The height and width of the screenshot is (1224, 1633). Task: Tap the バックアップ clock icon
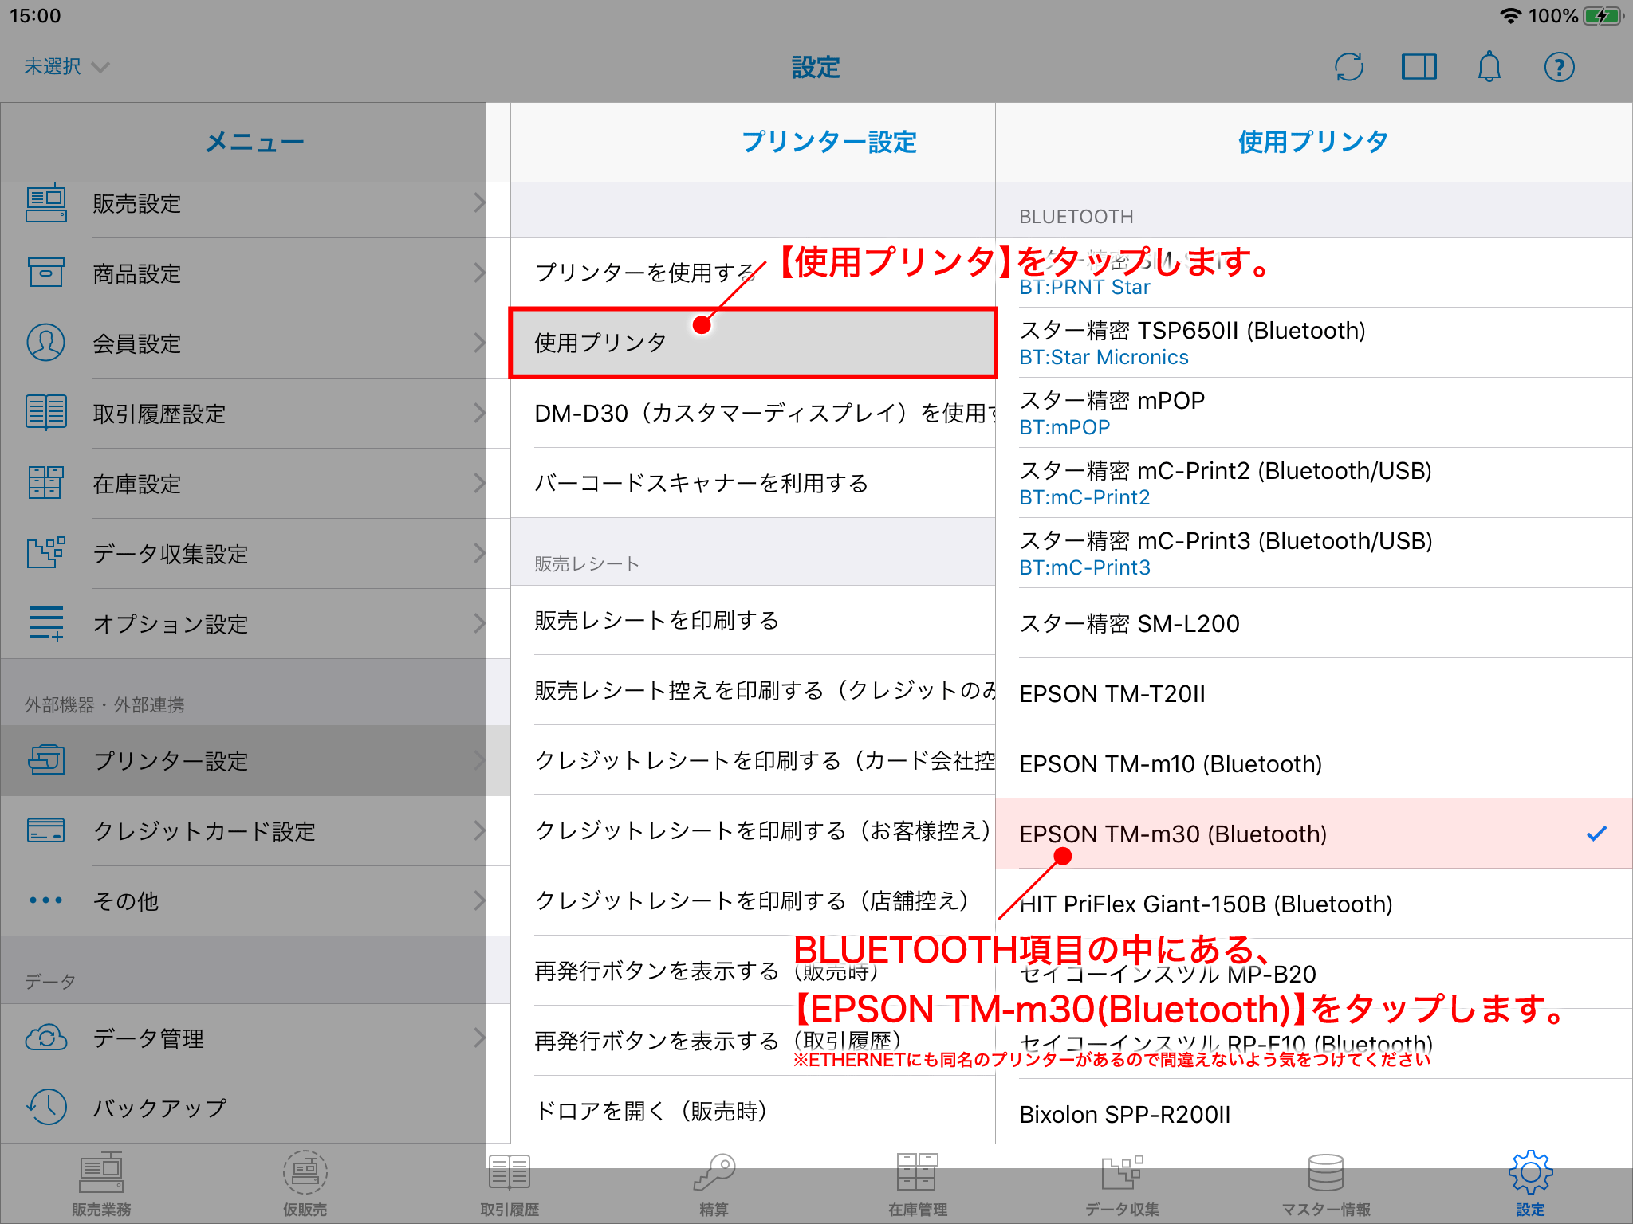coord(46,1108)
